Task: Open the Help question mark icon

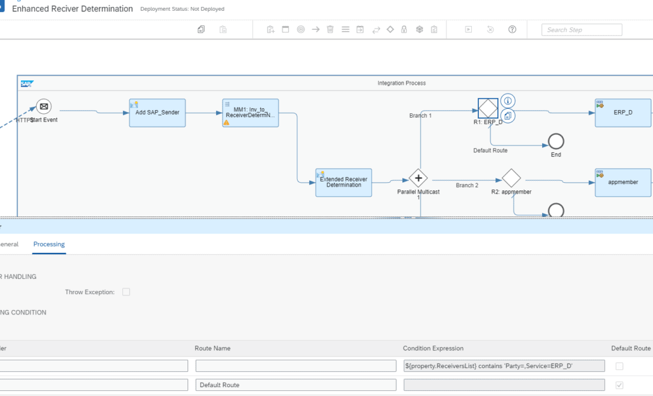Action: 512,29
